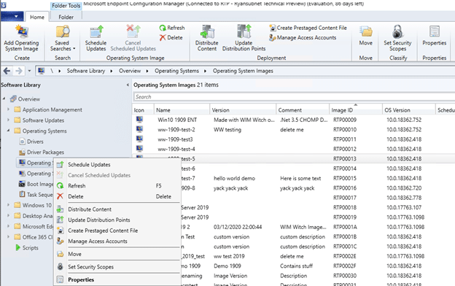
Task: Select Boot Images in the tree
Action: (x=36, y=184)
